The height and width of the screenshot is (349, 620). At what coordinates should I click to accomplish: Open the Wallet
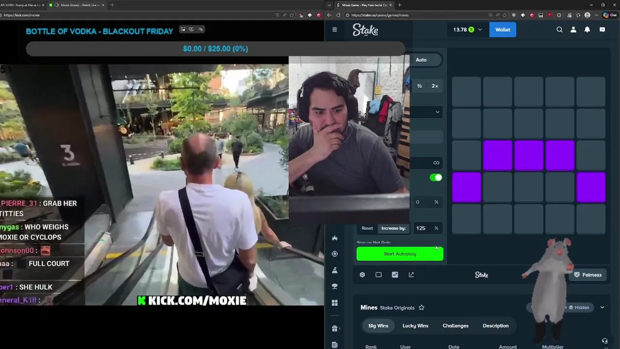click(502, 30)
